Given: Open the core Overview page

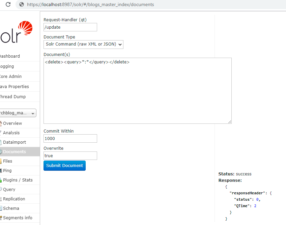Looking at the screenshot, I should [12, 123].
